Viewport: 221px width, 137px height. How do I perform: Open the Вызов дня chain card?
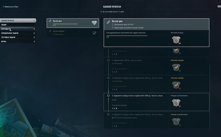(73, 23)
